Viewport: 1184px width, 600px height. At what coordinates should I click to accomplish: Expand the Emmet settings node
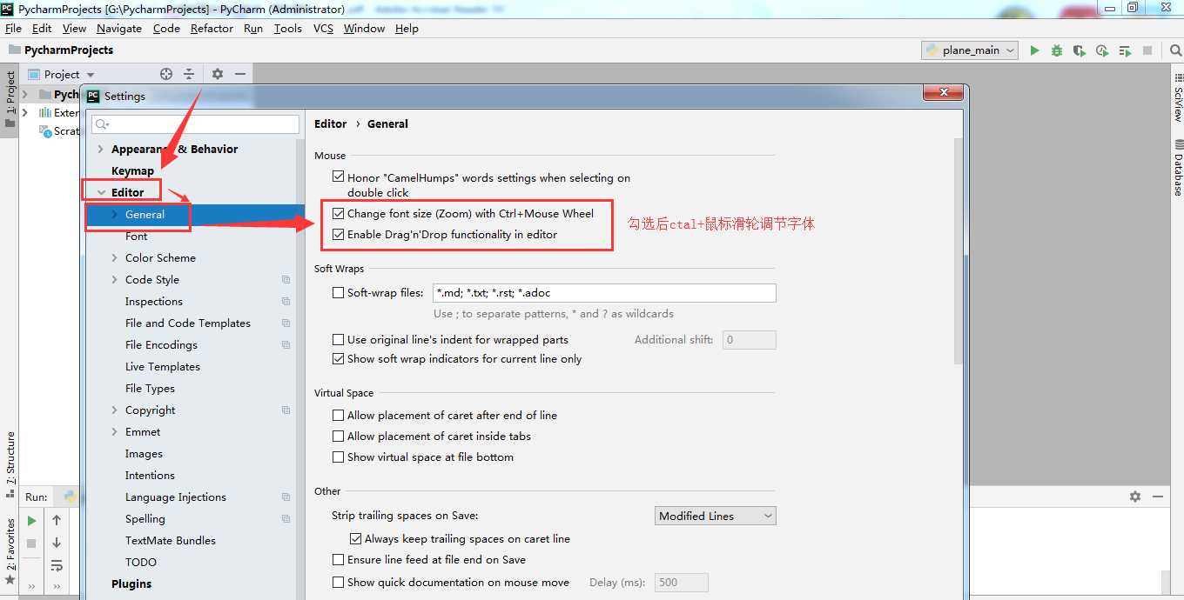(x=114, y=432)
